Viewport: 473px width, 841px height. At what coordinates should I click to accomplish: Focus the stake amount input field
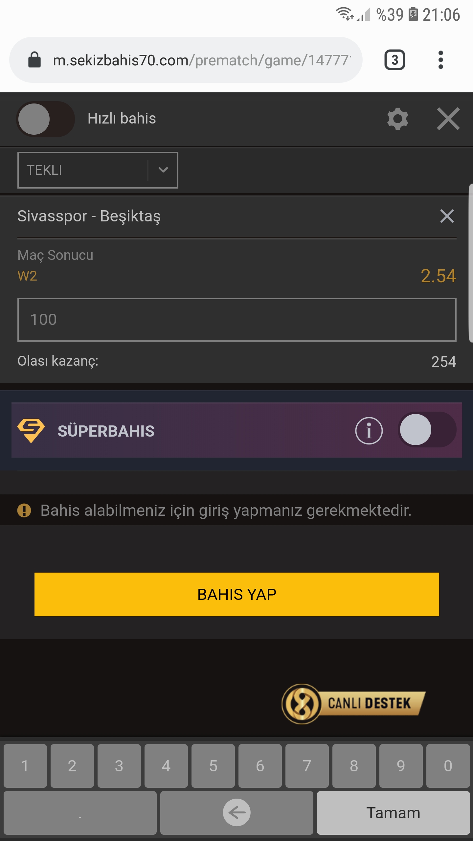point(237,320)
